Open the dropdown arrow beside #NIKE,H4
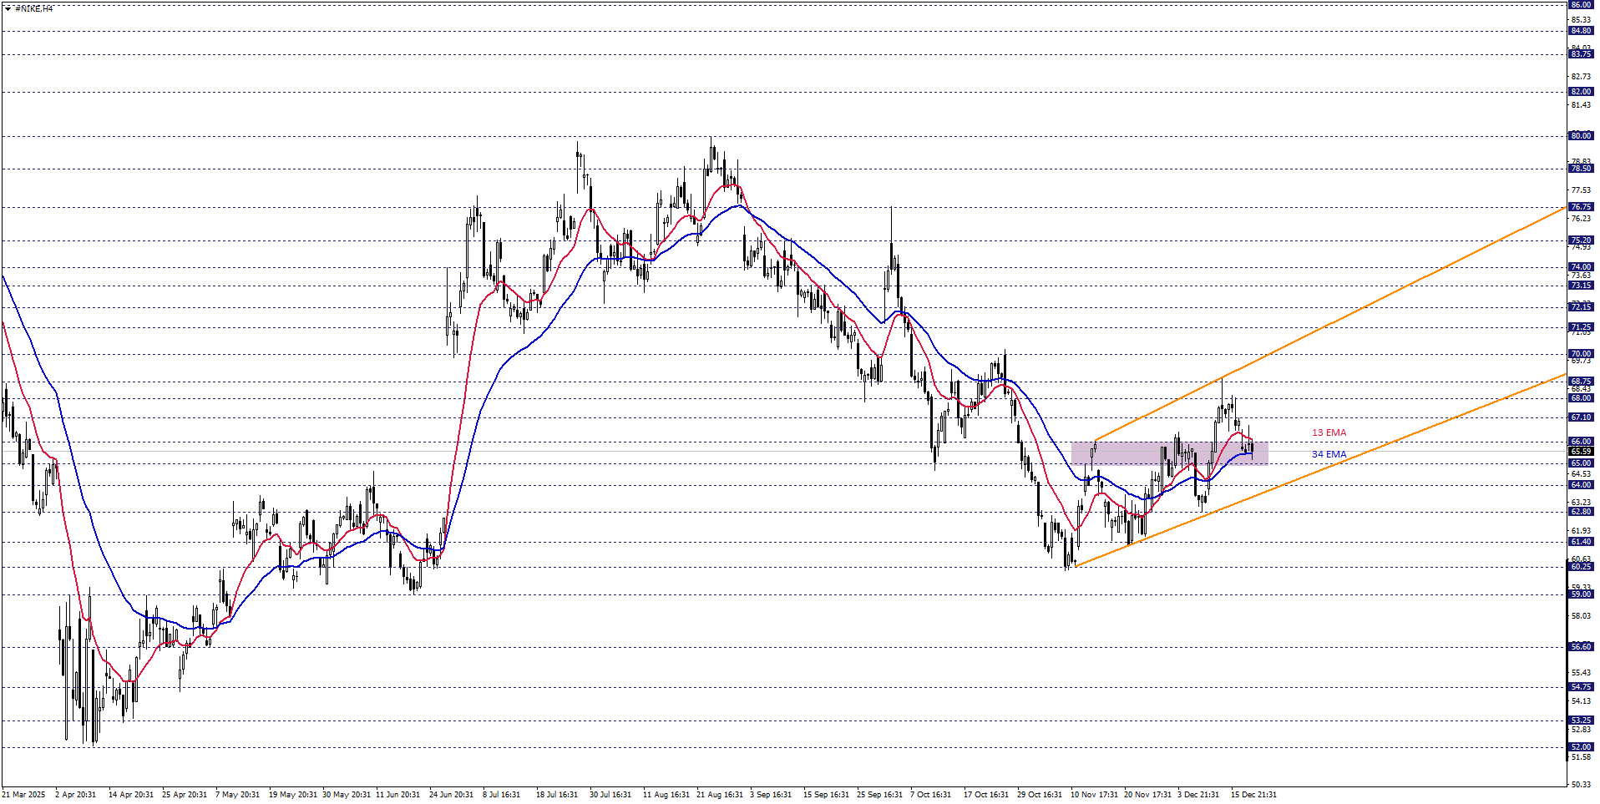This screenshot has width=1600, height=804. 8,8
